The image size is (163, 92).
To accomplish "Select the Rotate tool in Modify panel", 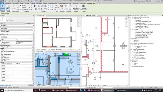I will pos(42,9).
